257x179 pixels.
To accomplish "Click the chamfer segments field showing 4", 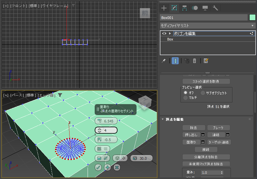I will coord(106,130).
